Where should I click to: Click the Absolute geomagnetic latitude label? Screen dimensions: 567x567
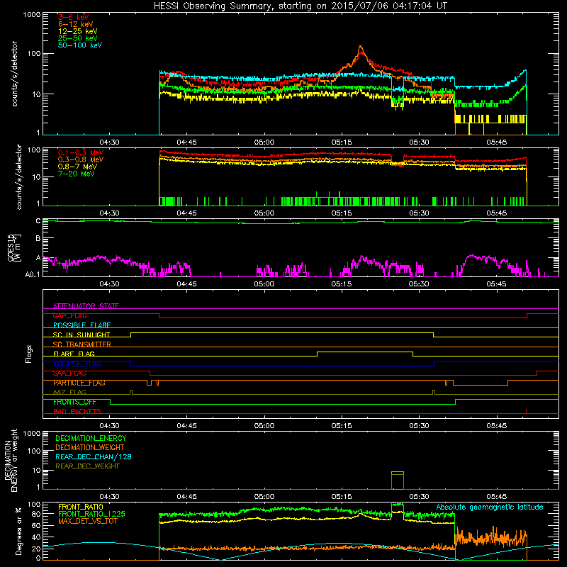(490, 507)
